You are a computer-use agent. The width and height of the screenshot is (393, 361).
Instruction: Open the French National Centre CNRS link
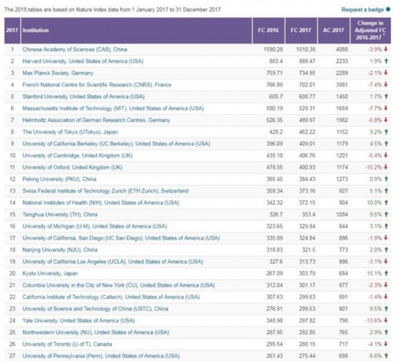(x=96, y=85)
